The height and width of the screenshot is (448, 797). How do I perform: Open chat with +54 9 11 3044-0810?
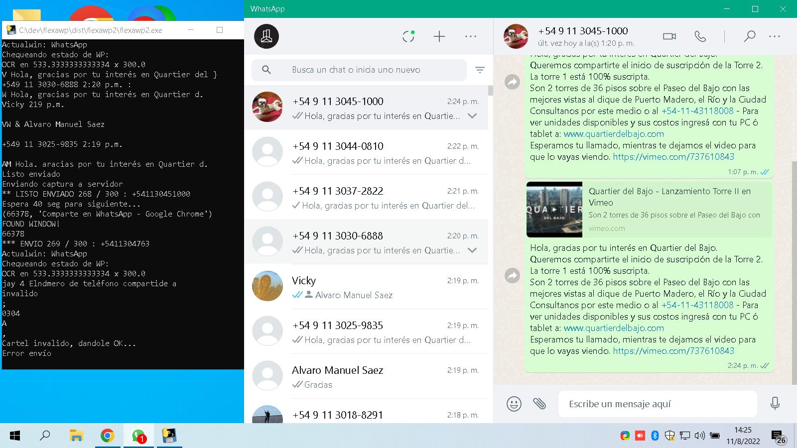[366, 152]
